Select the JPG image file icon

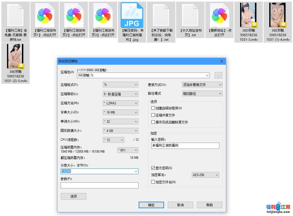[x=132, y=15]
